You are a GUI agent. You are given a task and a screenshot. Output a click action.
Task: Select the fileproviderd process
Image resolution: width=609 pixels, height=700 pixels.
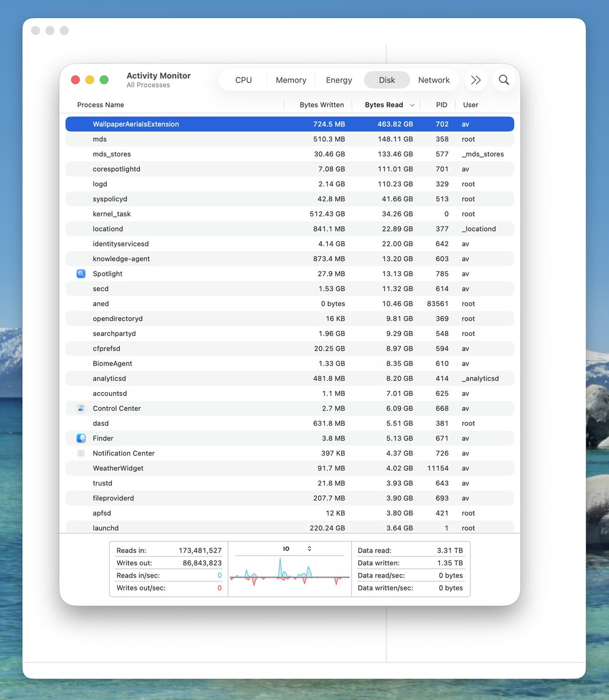click(x=289, y=498)
